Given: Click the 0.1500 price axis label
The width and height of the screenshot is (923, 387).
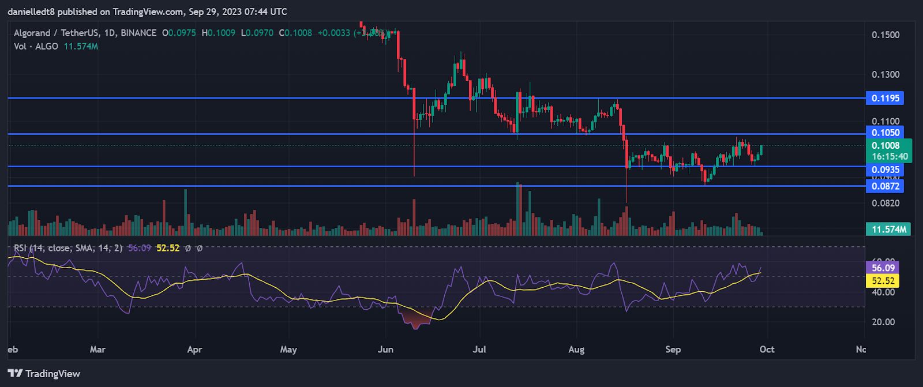Looking at the screenshot, I should [x=886, y=35].
